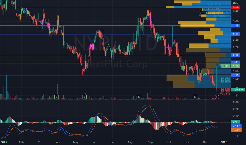Click the USD currency label

[x=235, y=3]
